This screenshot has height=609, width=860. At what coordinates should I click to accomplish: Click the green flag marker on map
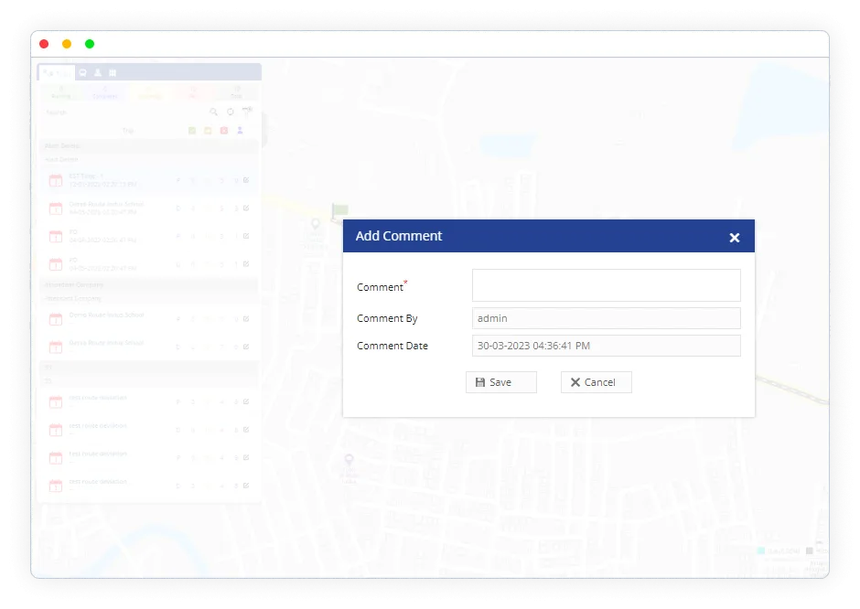[339, 210]
